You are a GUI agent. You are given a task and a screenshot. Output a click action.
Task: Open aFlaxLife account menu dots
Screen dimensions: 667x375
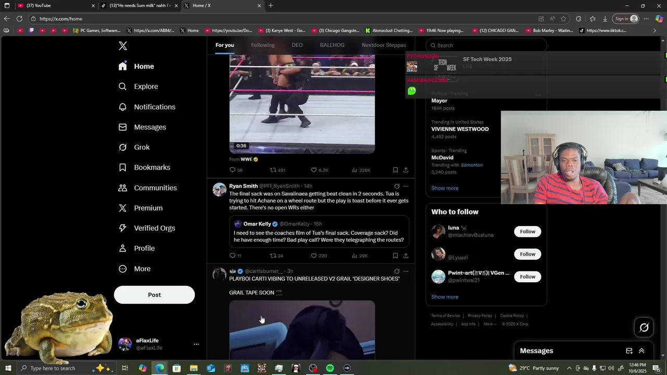[x=196, y=344]
